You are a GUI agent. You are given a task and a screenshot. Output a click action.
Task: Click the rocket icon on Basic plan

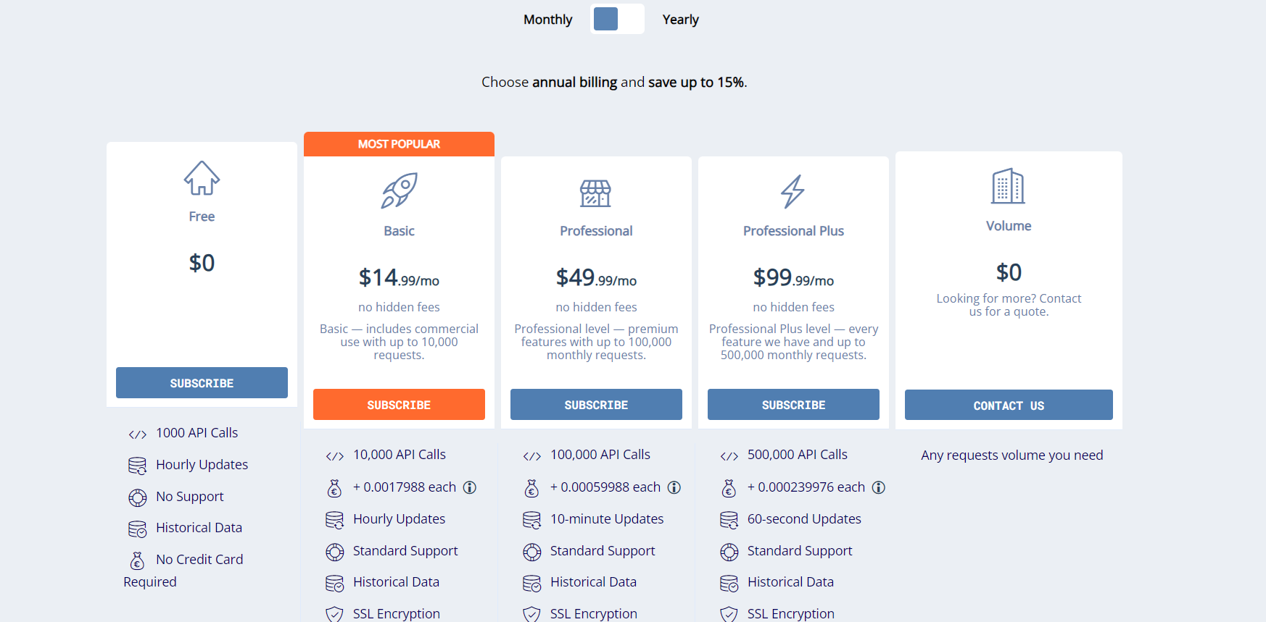[399, 190]
